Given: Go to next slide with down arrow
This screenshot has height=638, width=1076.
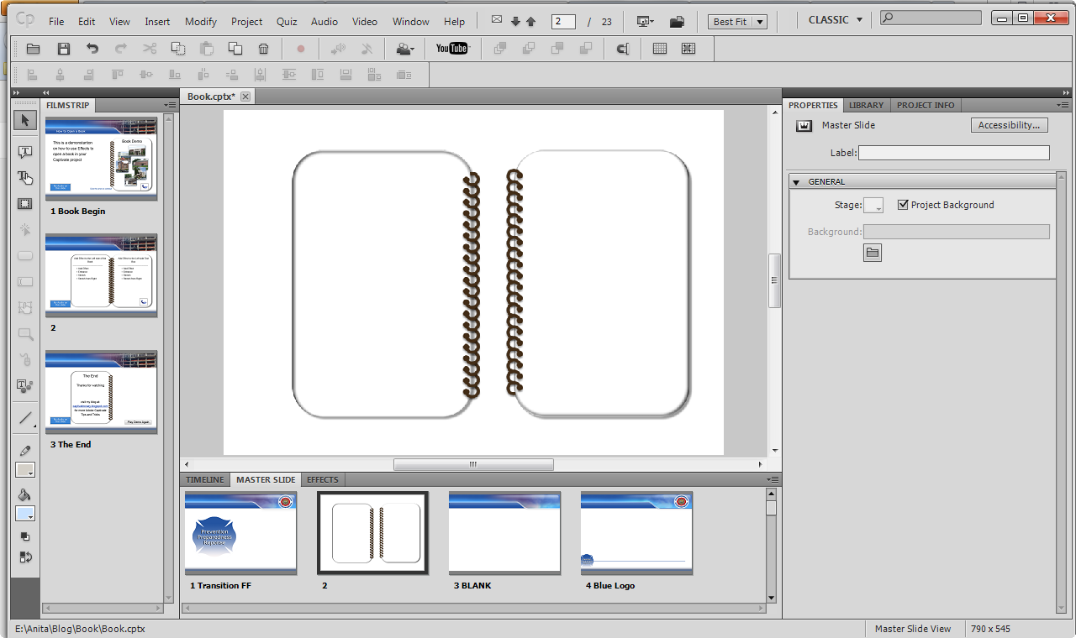Looking at the screenshot, I should (515, 22).
